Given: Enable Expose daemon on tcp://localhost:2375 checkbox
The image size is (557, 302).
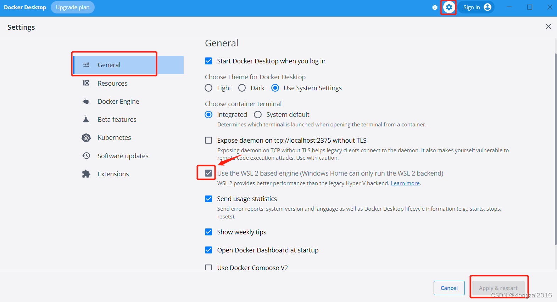Looking at the screenshot, I should pyautogui.click(x=208, y=140).
